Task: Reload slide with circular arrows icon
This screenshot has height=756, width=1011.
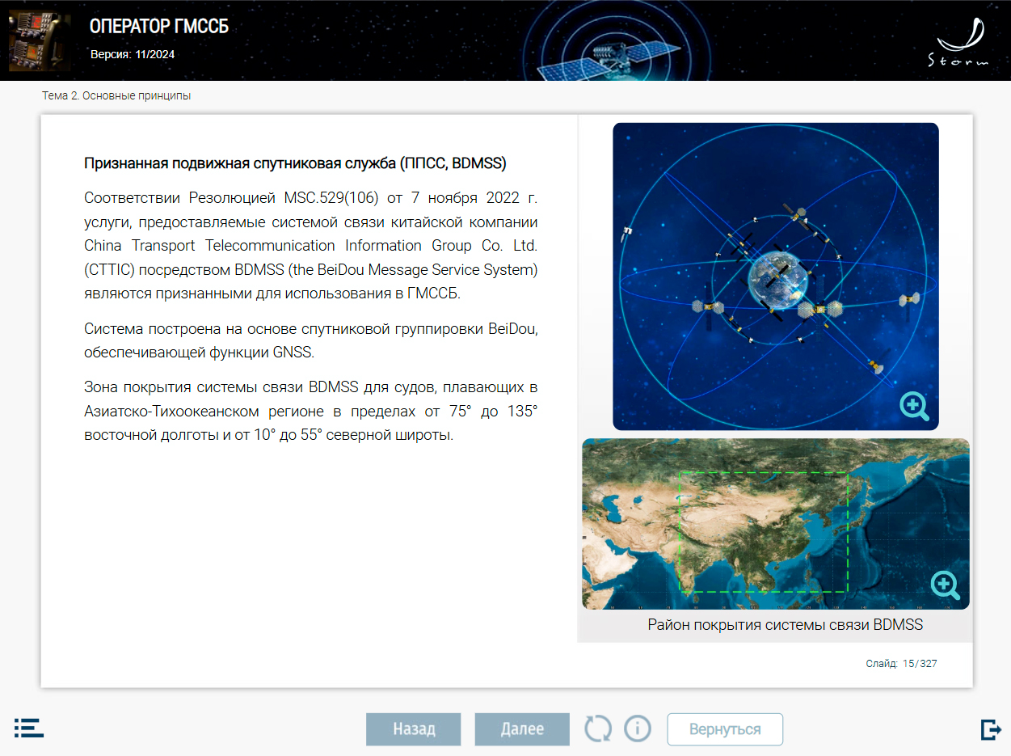Action: (x=598, y=729)
